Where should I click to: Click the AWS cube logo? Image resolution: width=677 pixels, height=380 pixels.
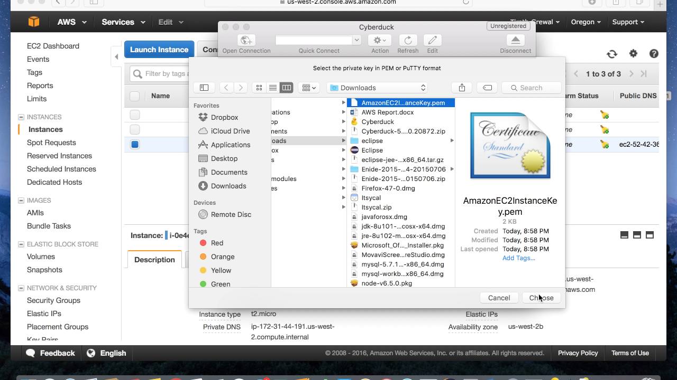pyautogui.click(x=34, y=22)
